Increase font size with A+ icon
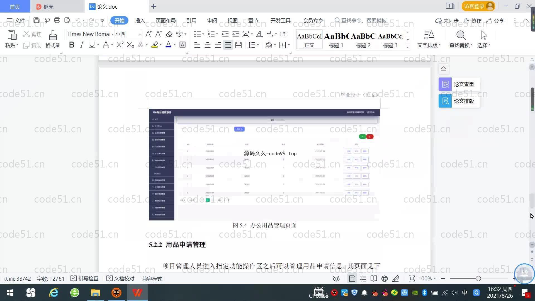The image size is (535, 301). 149,34
